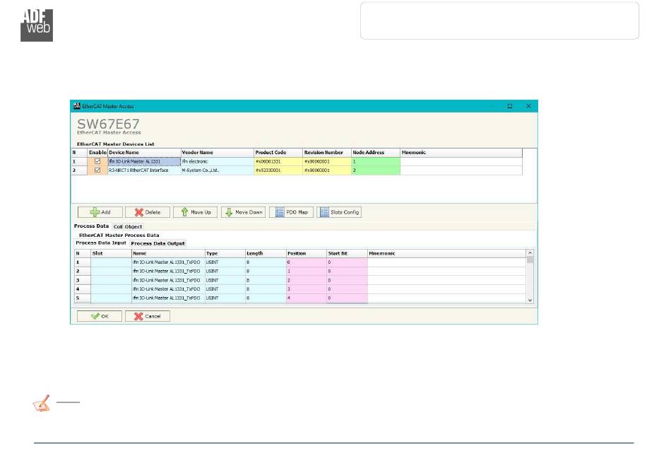
Task: Switch to the Process Data tab
Action: 91,226
